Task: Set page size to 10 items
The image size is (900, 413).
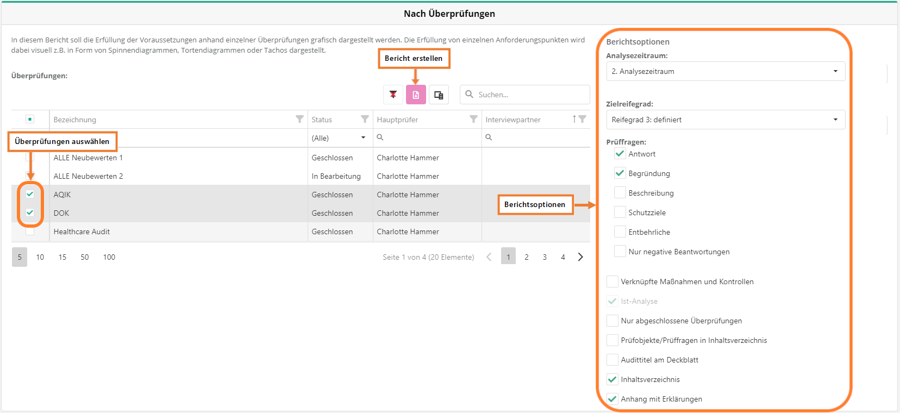Action: 40,257
